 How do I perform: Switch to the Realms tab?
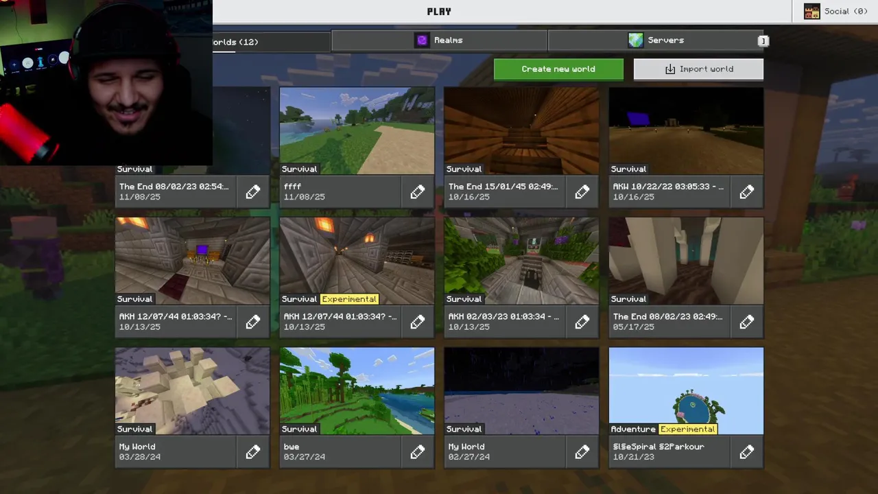439,40
